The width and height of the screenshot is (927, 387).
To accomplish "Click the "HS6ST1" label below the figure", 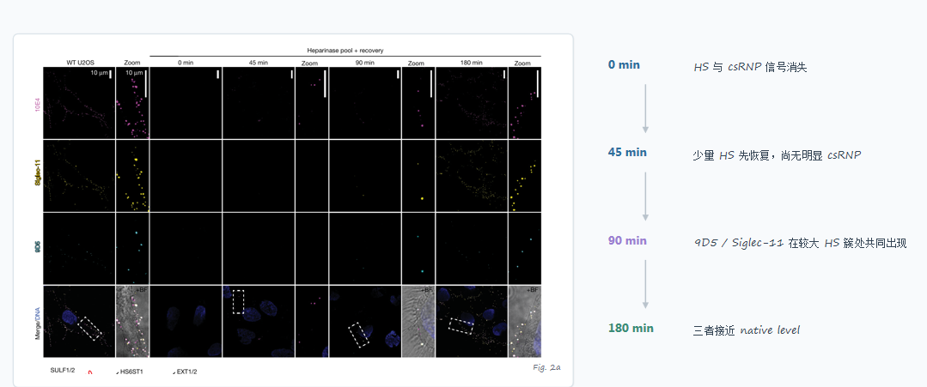I will 131,372.
